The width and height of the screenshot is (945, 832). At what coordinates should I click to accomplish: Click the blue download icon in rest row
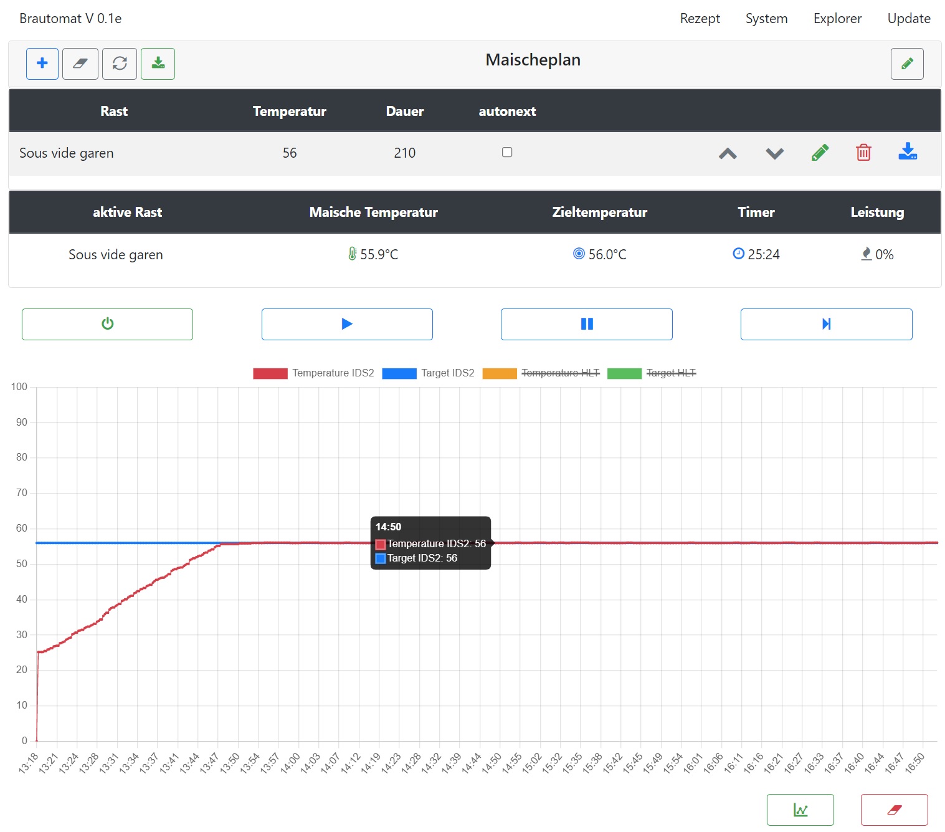click(907, 151)
